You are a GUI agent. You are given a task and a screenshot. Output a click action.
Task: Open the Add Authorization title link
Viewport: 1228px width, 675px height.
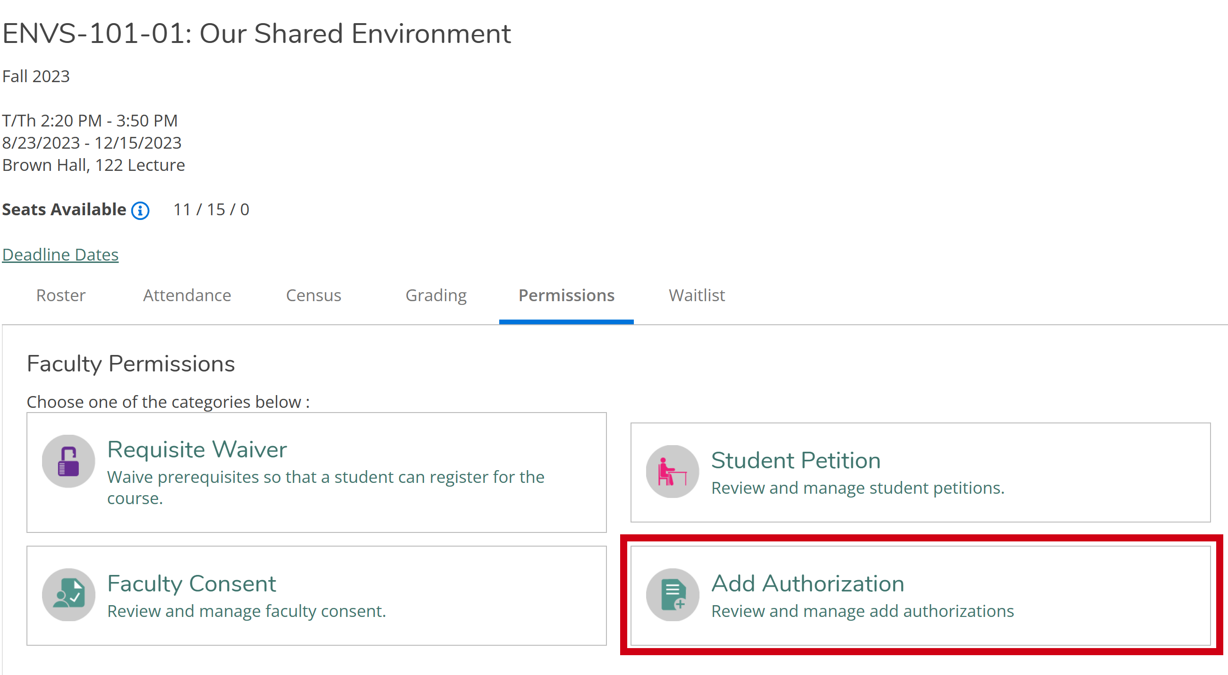click(808, 583)
